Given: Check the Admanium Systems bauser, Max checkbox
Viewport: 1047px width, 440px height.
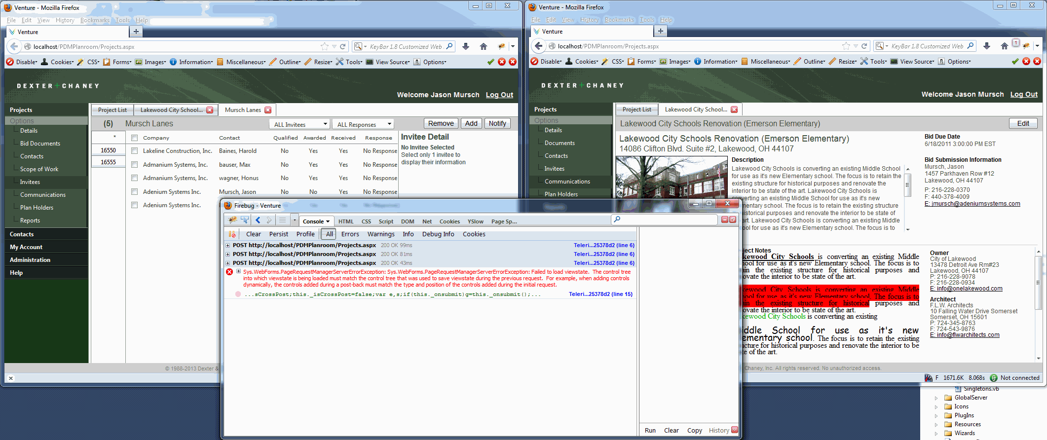Looking at the screenshot, I should click(134, 165).
